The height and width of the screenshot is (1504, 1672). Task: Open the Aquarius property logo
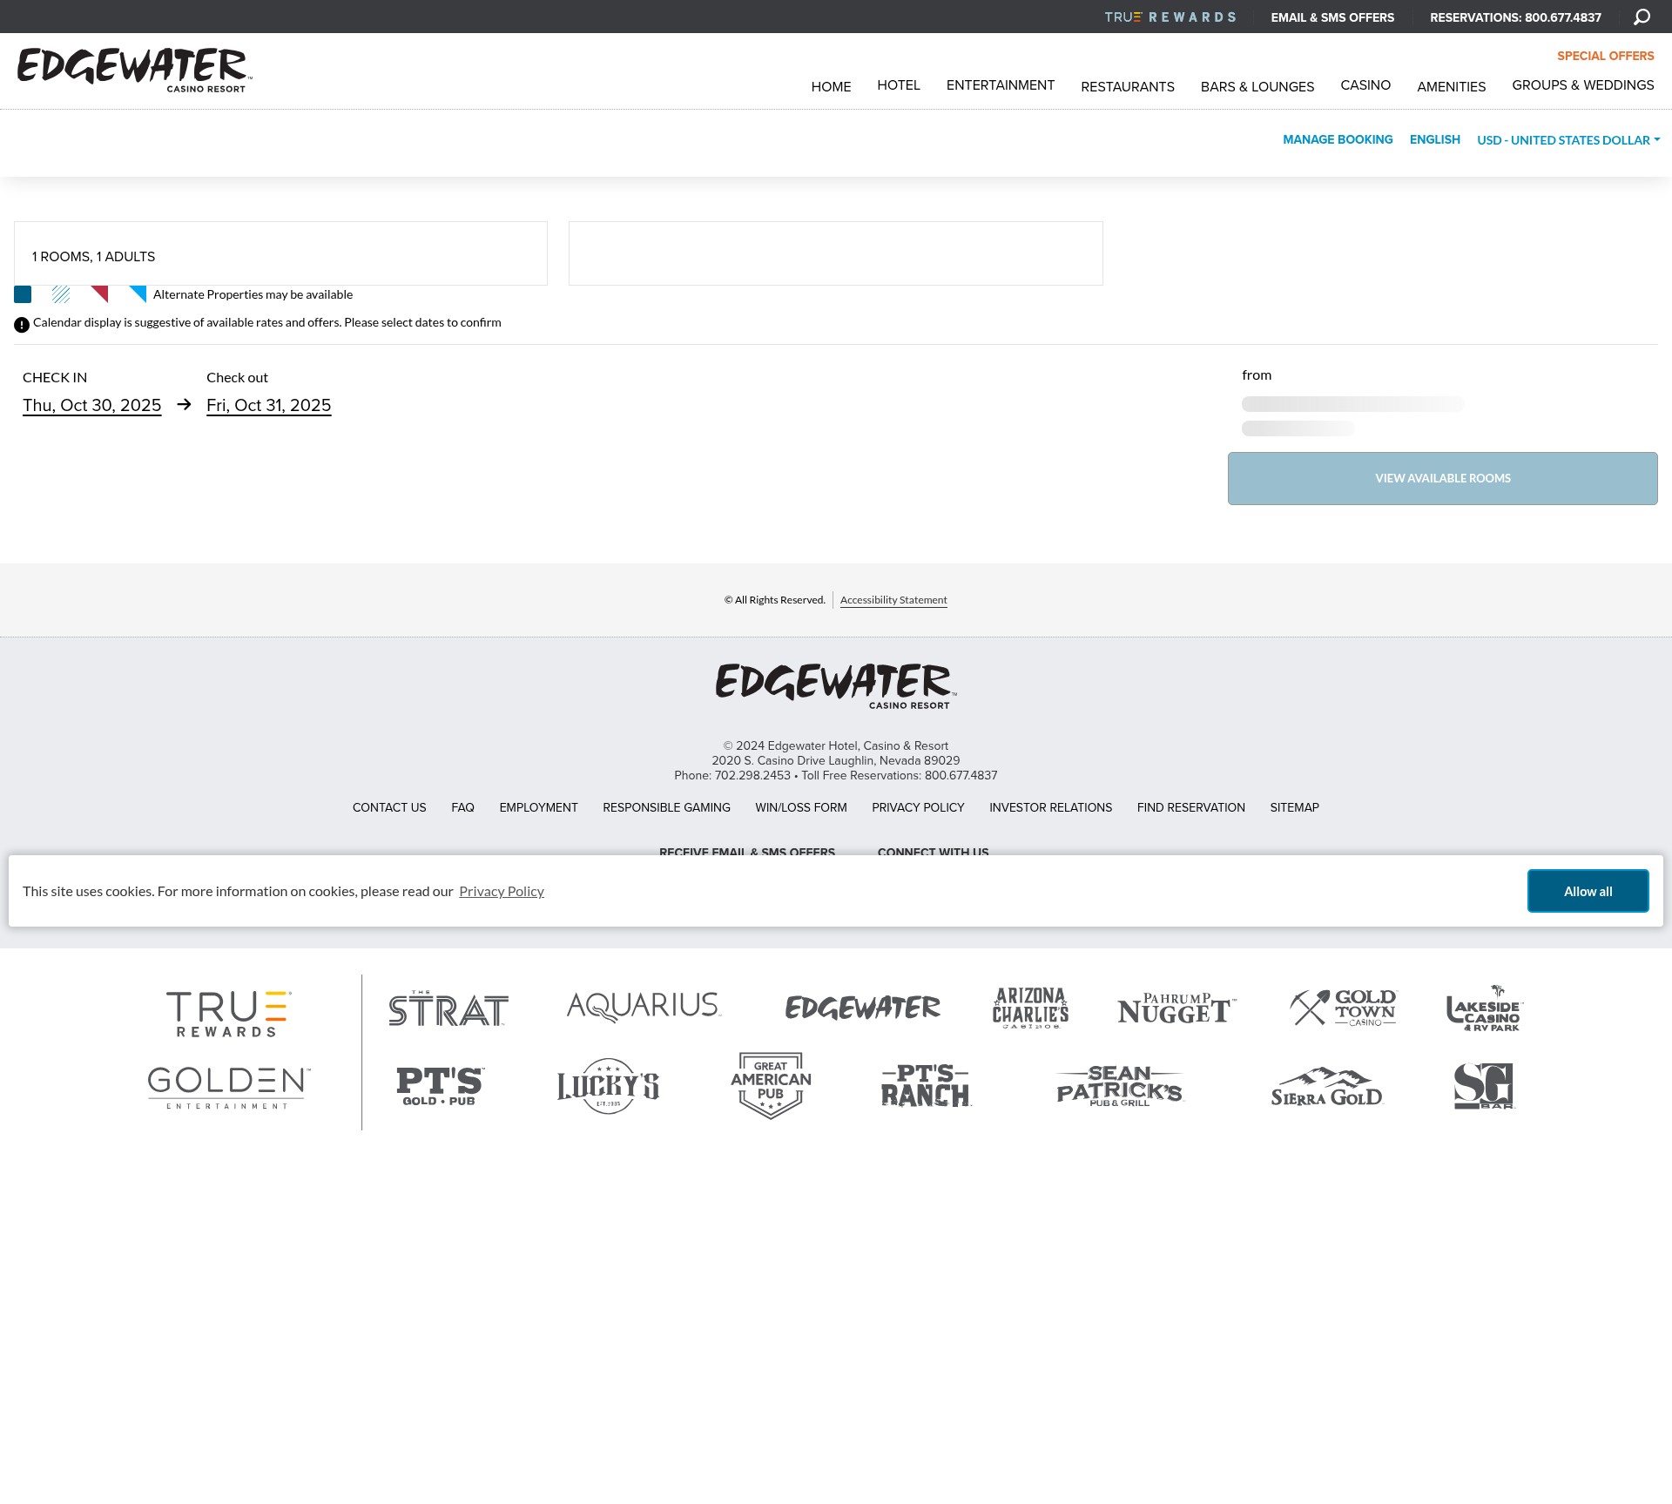pos(644,1007)
